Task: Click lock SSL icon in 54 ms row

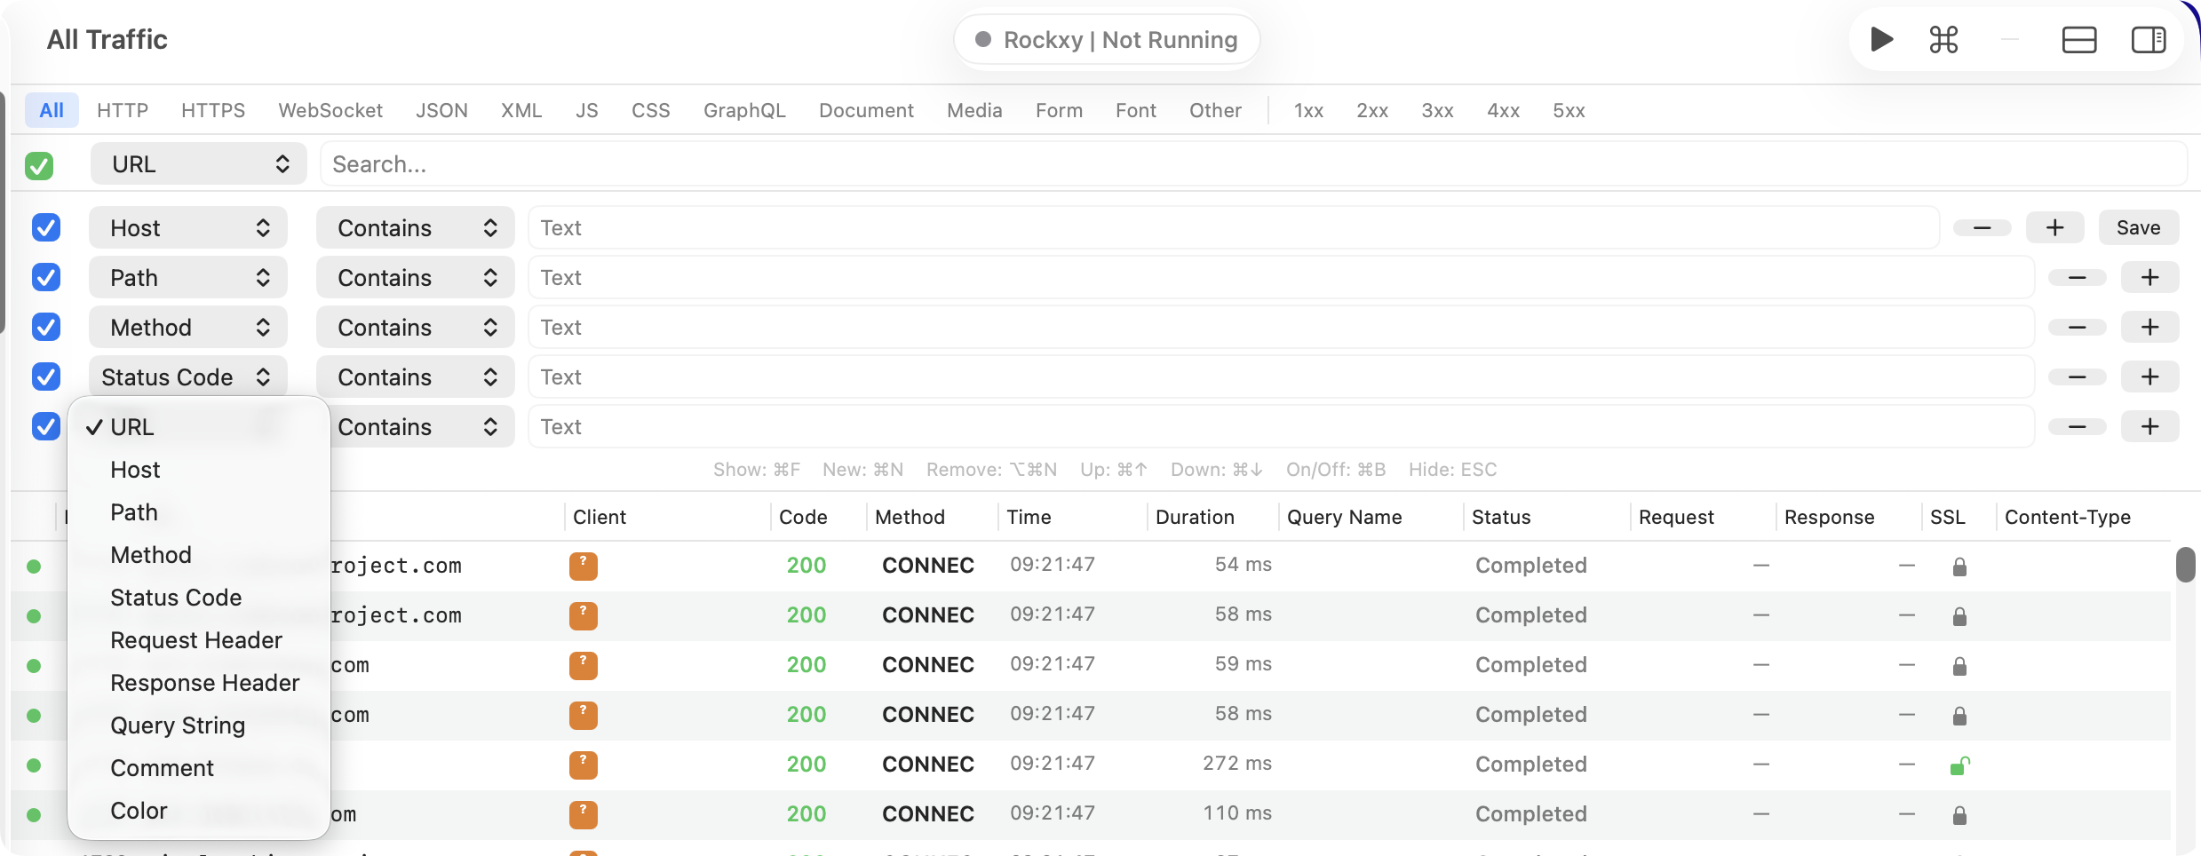Action: (1959, 567)
